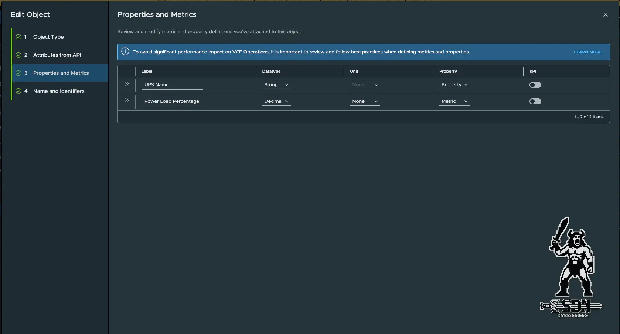Open the Decimal datatype dropdown for Power Load Percentage
The image size is (620, 334).
point(276,101)
